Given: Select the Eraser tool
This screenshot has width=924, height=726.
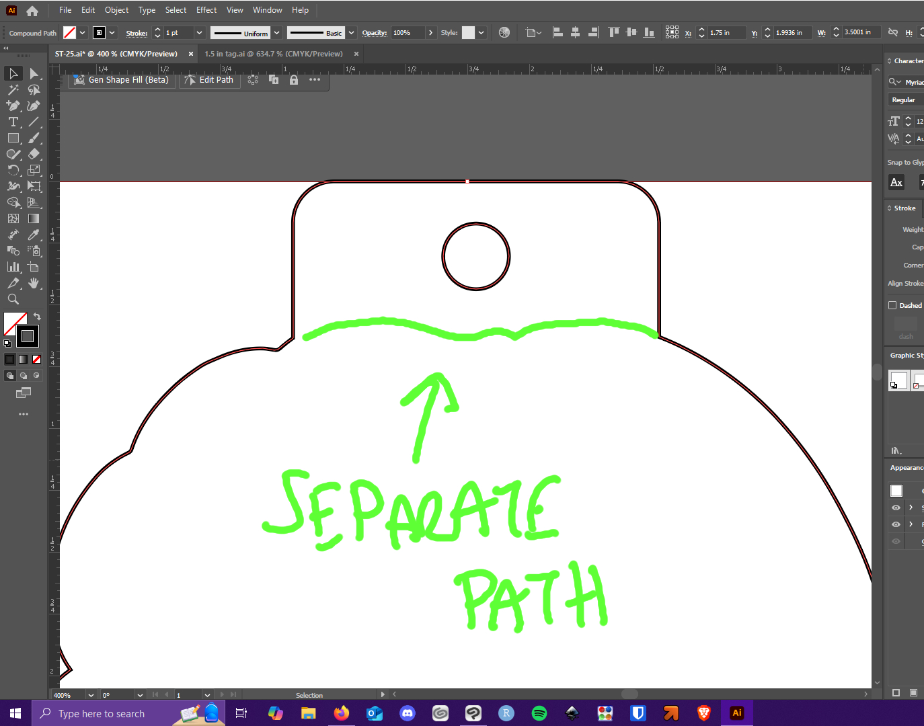Looking at the screenshot, I should [x=35, y=154].
